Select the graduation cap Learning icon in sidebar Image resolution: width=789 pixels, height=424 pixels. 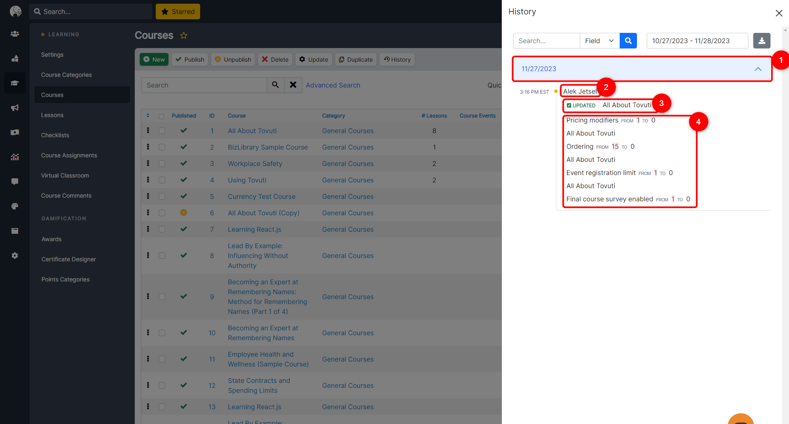tap(15, 83)
